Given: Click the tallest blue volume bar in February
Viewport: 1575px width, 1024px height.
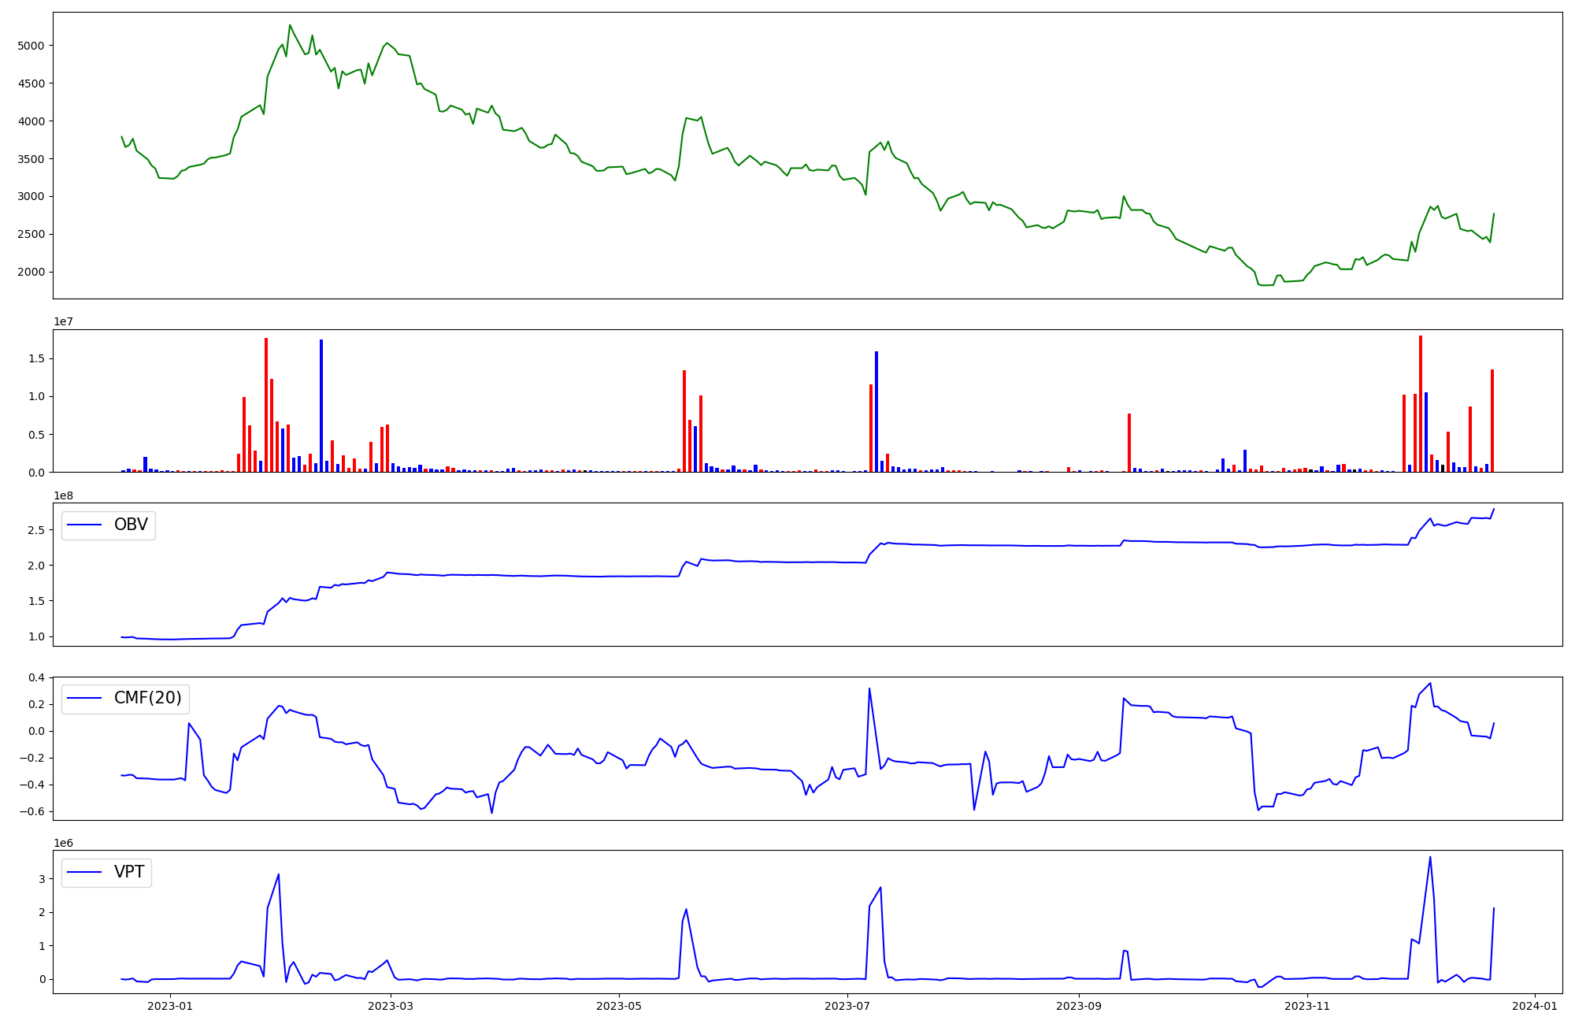Looking at the screenshot, I should point(321,406).
